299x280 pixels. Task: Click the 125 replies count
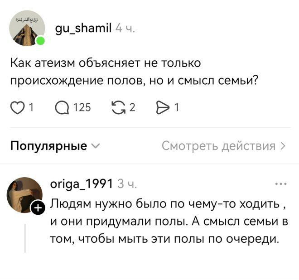[82, 107]
